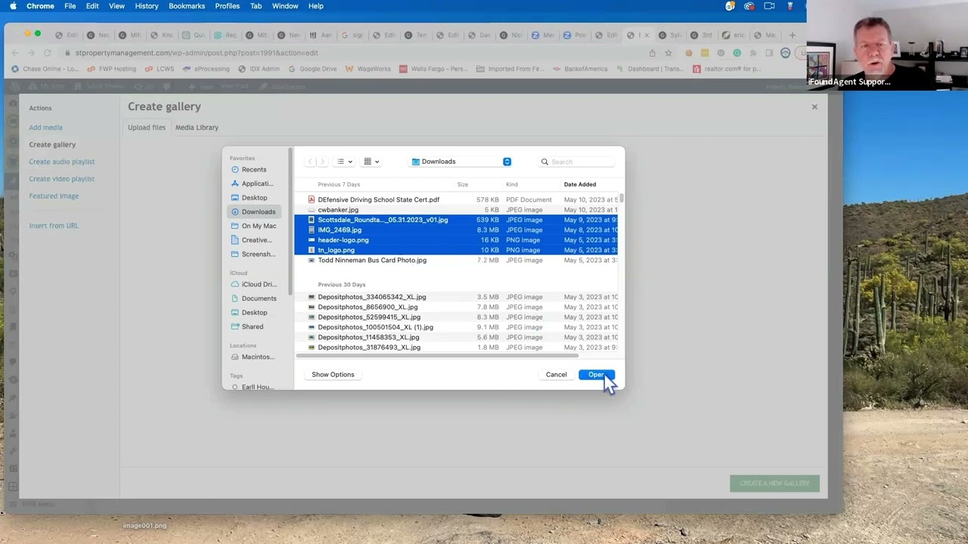This screenshot has height=544, width=968.
Task: Select the IMG_2469.jpg file row
Action: click(456, 230)
